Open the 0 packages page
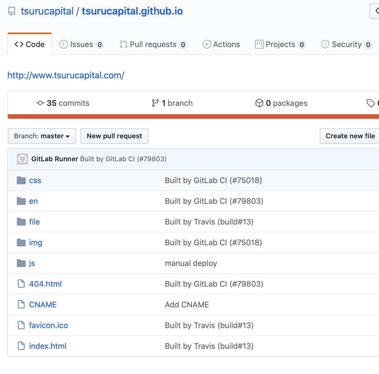The image size is (379, 374). (x=281, y=103)
